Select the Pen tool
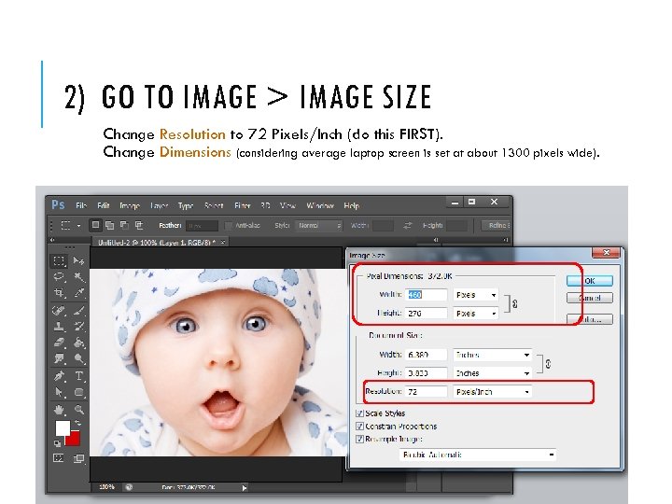 click(59, 376)
